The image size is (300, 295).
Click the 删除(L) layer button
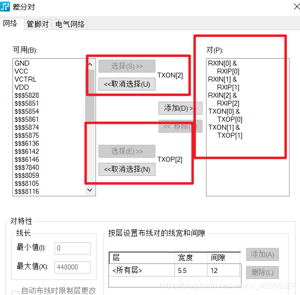262,272
